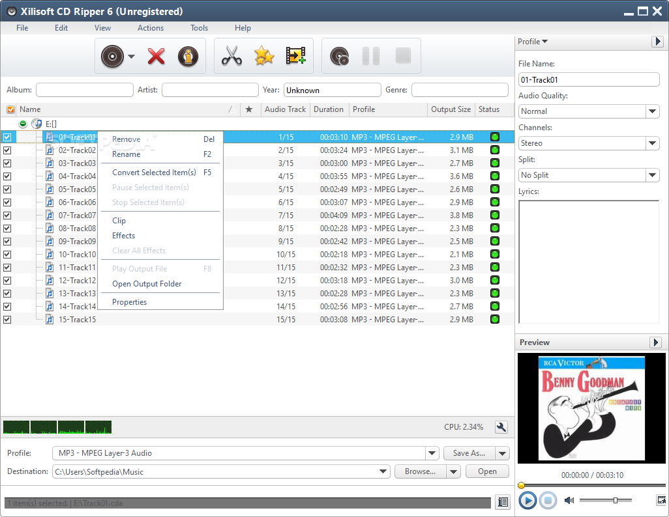Uncheck the 01-Track01 checkbox
This screenshot has height=517, width=669.
point(7,137)
